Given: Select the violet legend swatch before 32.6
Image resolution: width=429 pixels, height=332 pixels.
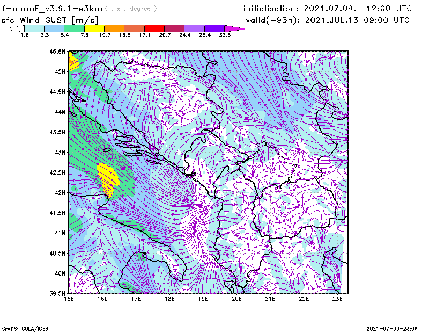Looking at the screenshot, I should point(214,28).
